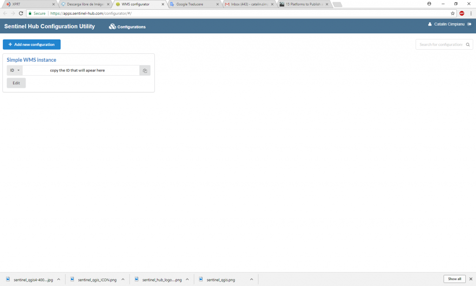
Task: Click the Edit button
Action: pos(16,83)
